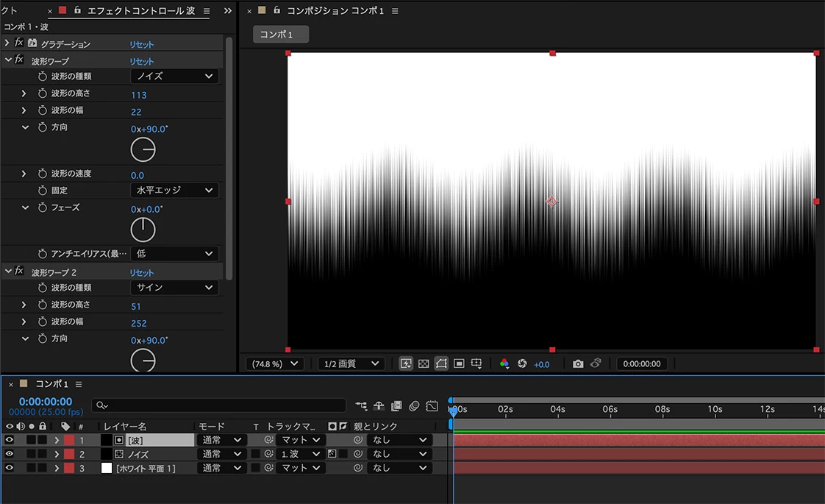Open the composition mini-flowchart icon
The width and height of the screenshot is (825, 504).
362,405
